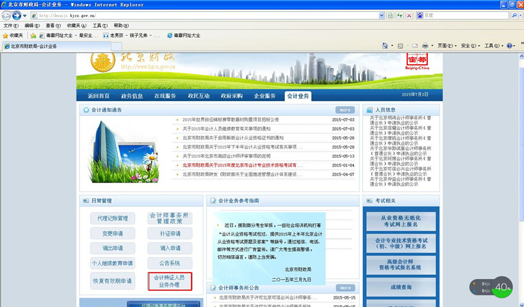Click the read mail envelope icon
524x307 pixels.
[x=415, y=46]
